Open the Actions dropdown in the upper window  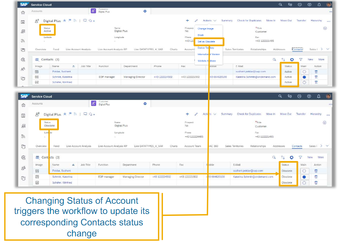pos(210,21)
